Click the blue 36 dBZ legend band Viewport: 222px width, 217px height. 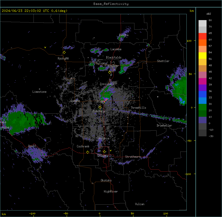click(x=202, y=94)
